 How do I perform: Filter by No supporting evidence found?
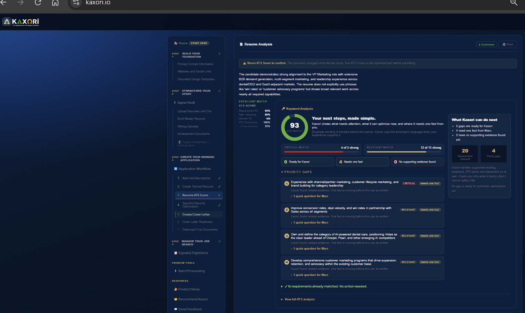coord(418,162)
